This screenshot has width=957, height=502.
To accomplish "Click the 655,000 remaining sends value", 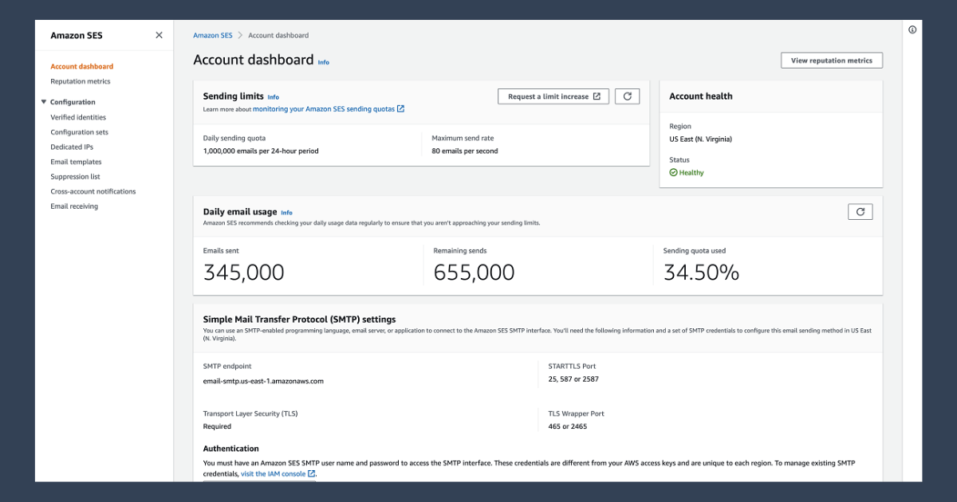I will coord(474,273).
